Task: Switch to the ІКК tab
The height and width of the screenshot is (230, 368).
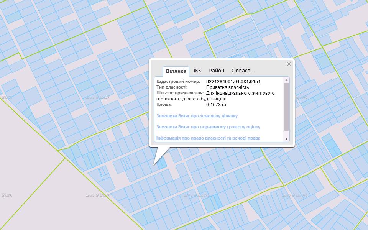Action: coord(197,71)
